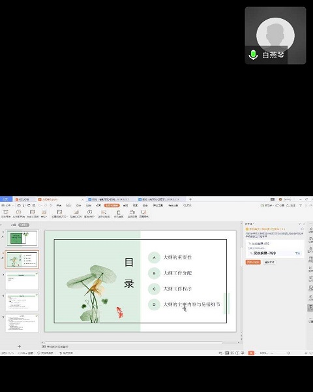313x392 pixels.
Task: Open the phone remote control tool
Action: 119,214
